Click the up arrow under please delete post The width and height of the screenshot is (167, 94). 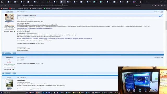(3, 73)
